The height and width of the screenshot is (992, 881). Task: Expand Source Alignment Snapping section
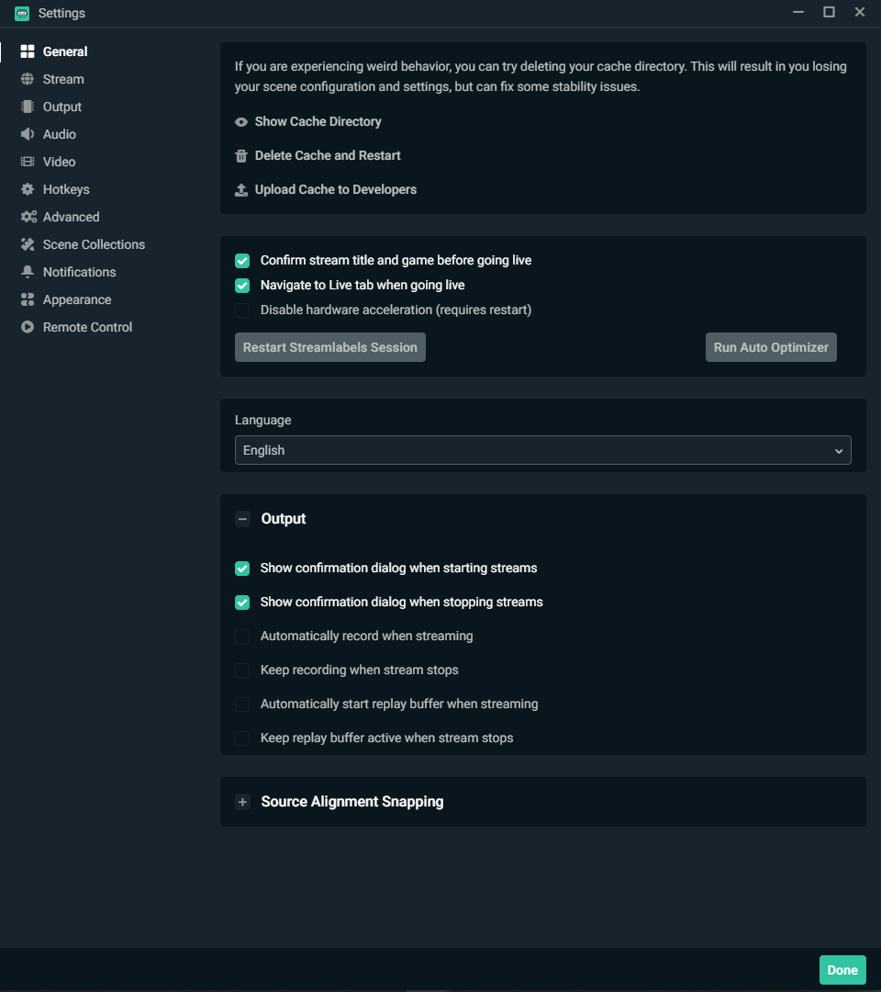pyautogui.click(x=242, y=802)
